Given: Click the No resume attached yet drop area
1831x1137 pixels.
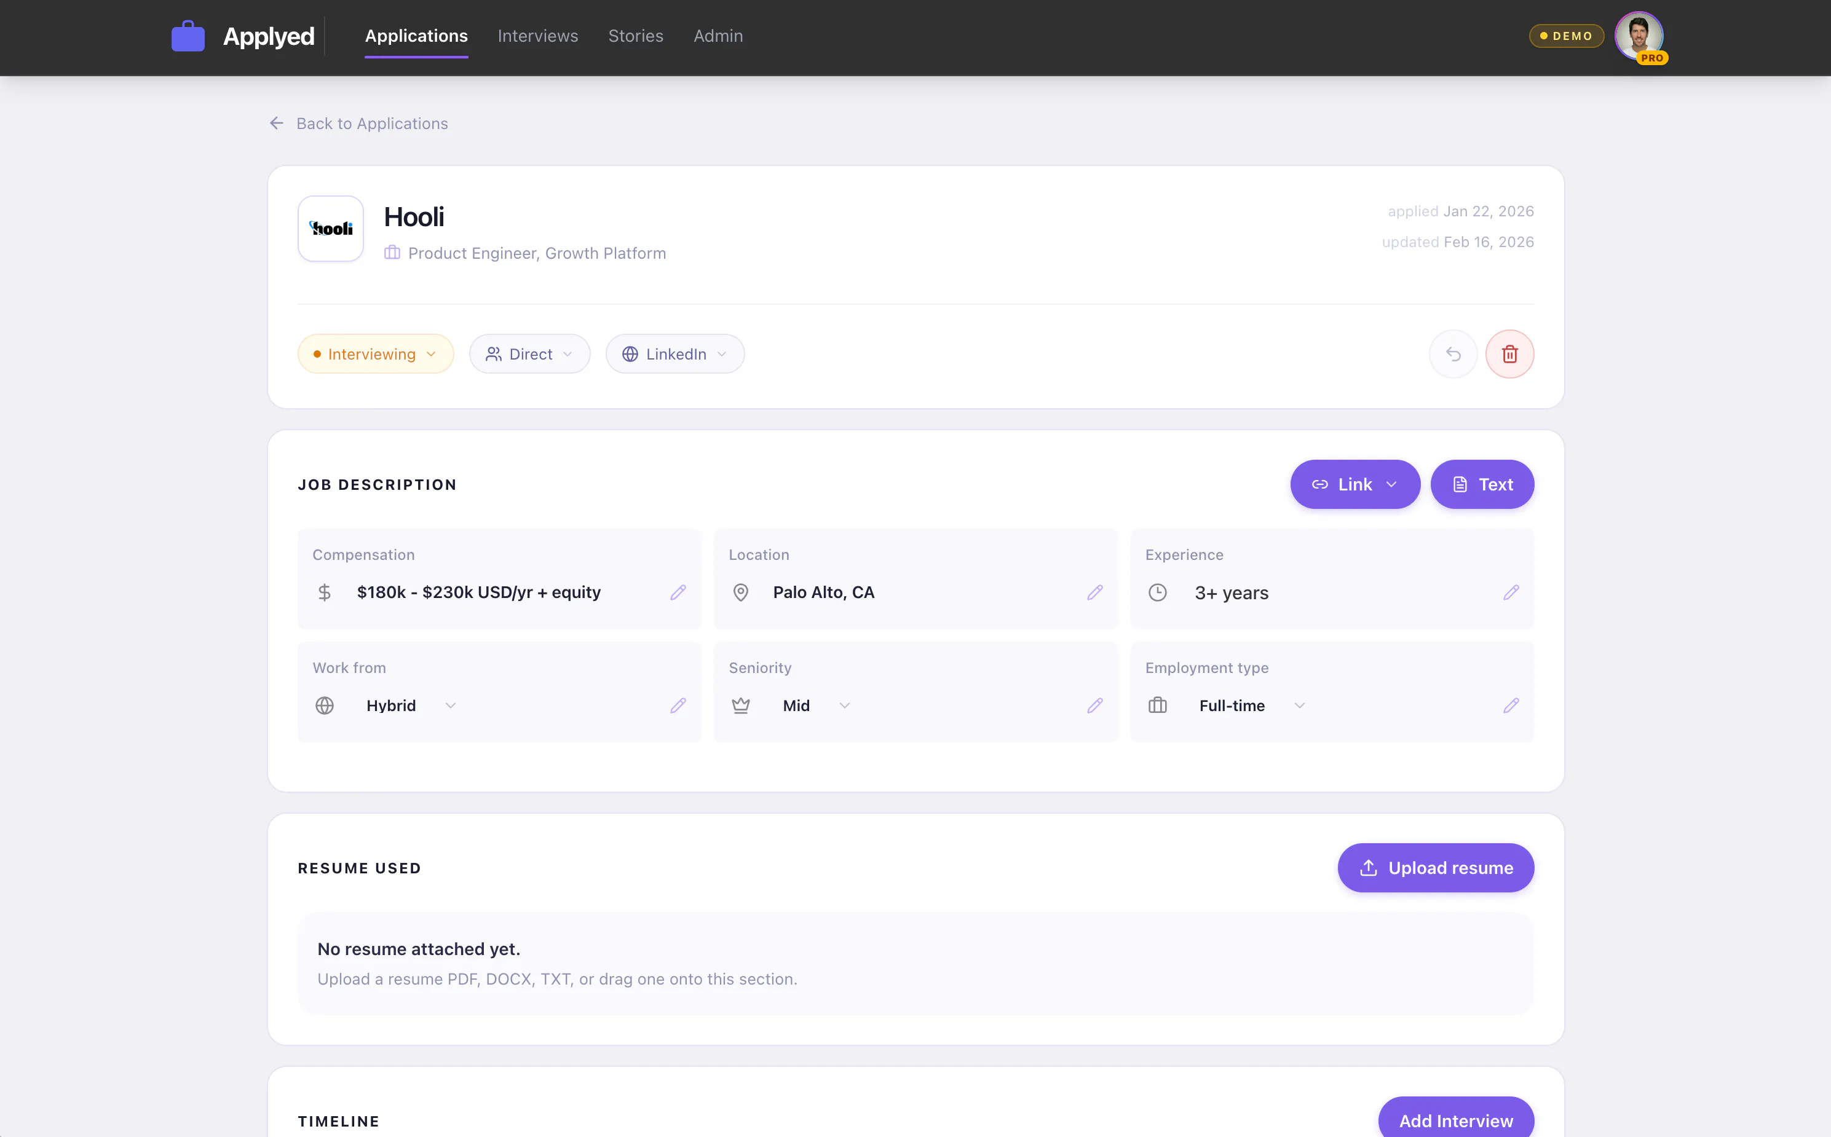Looking at the screenshot, I should [916, 964].
